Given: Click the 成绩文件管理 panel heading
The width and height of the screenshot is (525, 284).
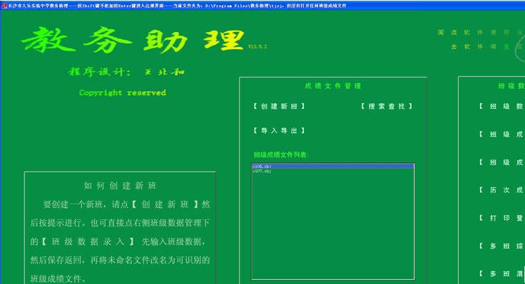Looking at the screenshot, I should coord(333,86).
